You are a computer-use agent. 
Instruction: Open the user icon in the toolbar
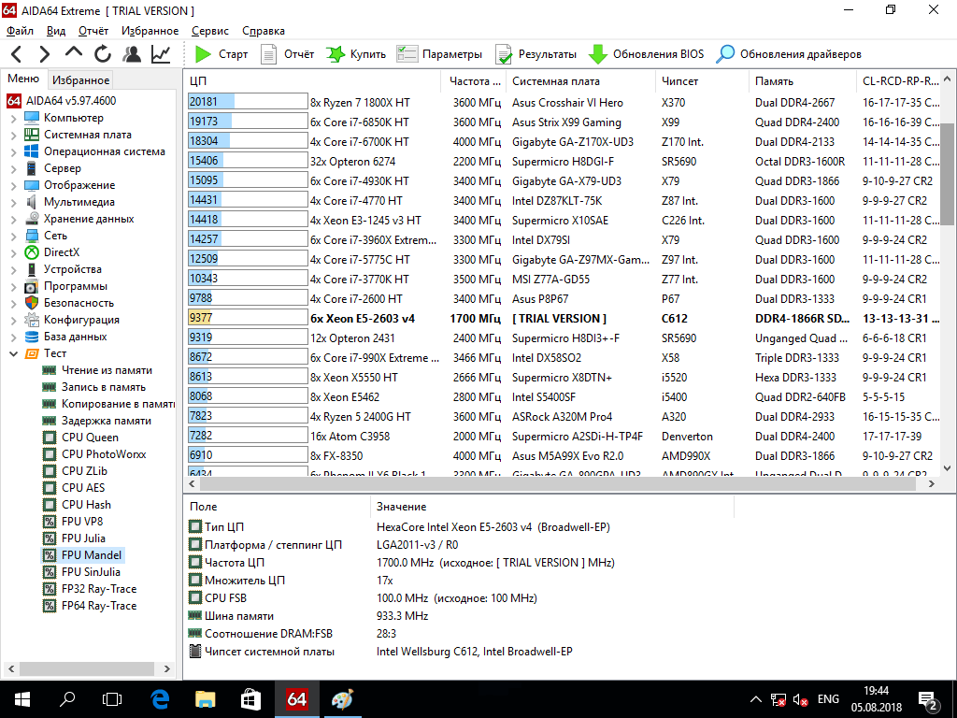point(131,54)
